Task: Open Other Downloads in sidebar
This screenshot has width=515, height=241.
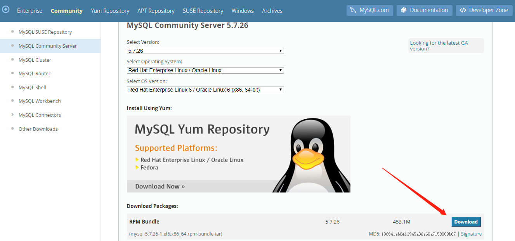Action: 38,129
